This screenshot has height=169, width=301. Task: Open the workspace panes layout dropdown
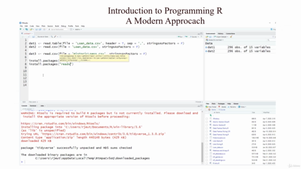71,29
